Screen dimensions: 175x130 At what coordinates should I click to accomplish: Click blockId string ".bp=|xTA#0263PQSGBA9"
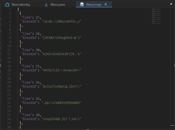61,103
